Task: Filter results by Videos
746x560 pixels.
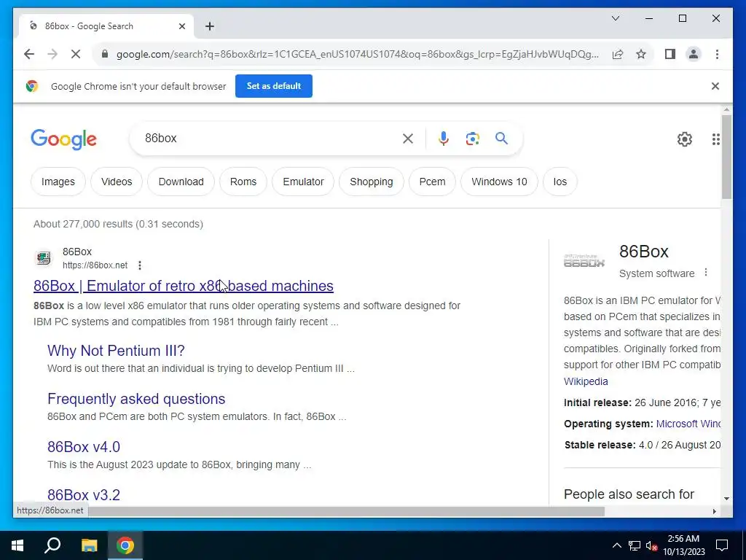Action: point(117,182)
